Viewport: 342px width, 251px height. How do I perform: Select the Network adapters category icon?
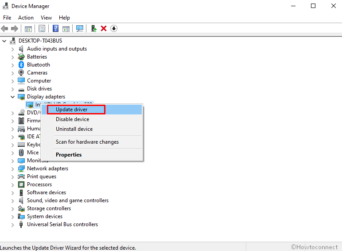coord(21,169)
